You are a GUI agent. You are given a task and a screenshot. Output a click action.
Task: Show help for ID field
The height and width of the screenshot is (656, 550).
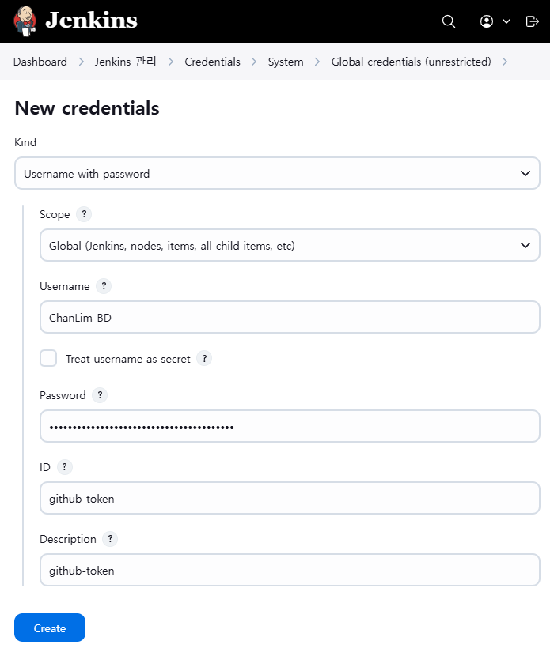pyautogui.click(x=65, y=467)
